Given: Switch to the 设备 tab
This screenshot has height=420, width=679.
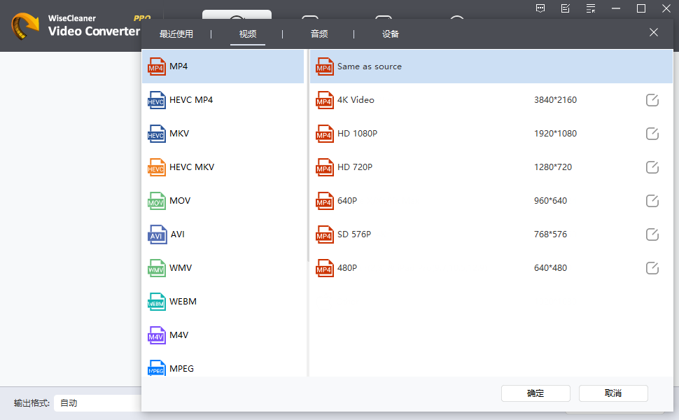Looking at the screenshot, I should click(390, 34).
